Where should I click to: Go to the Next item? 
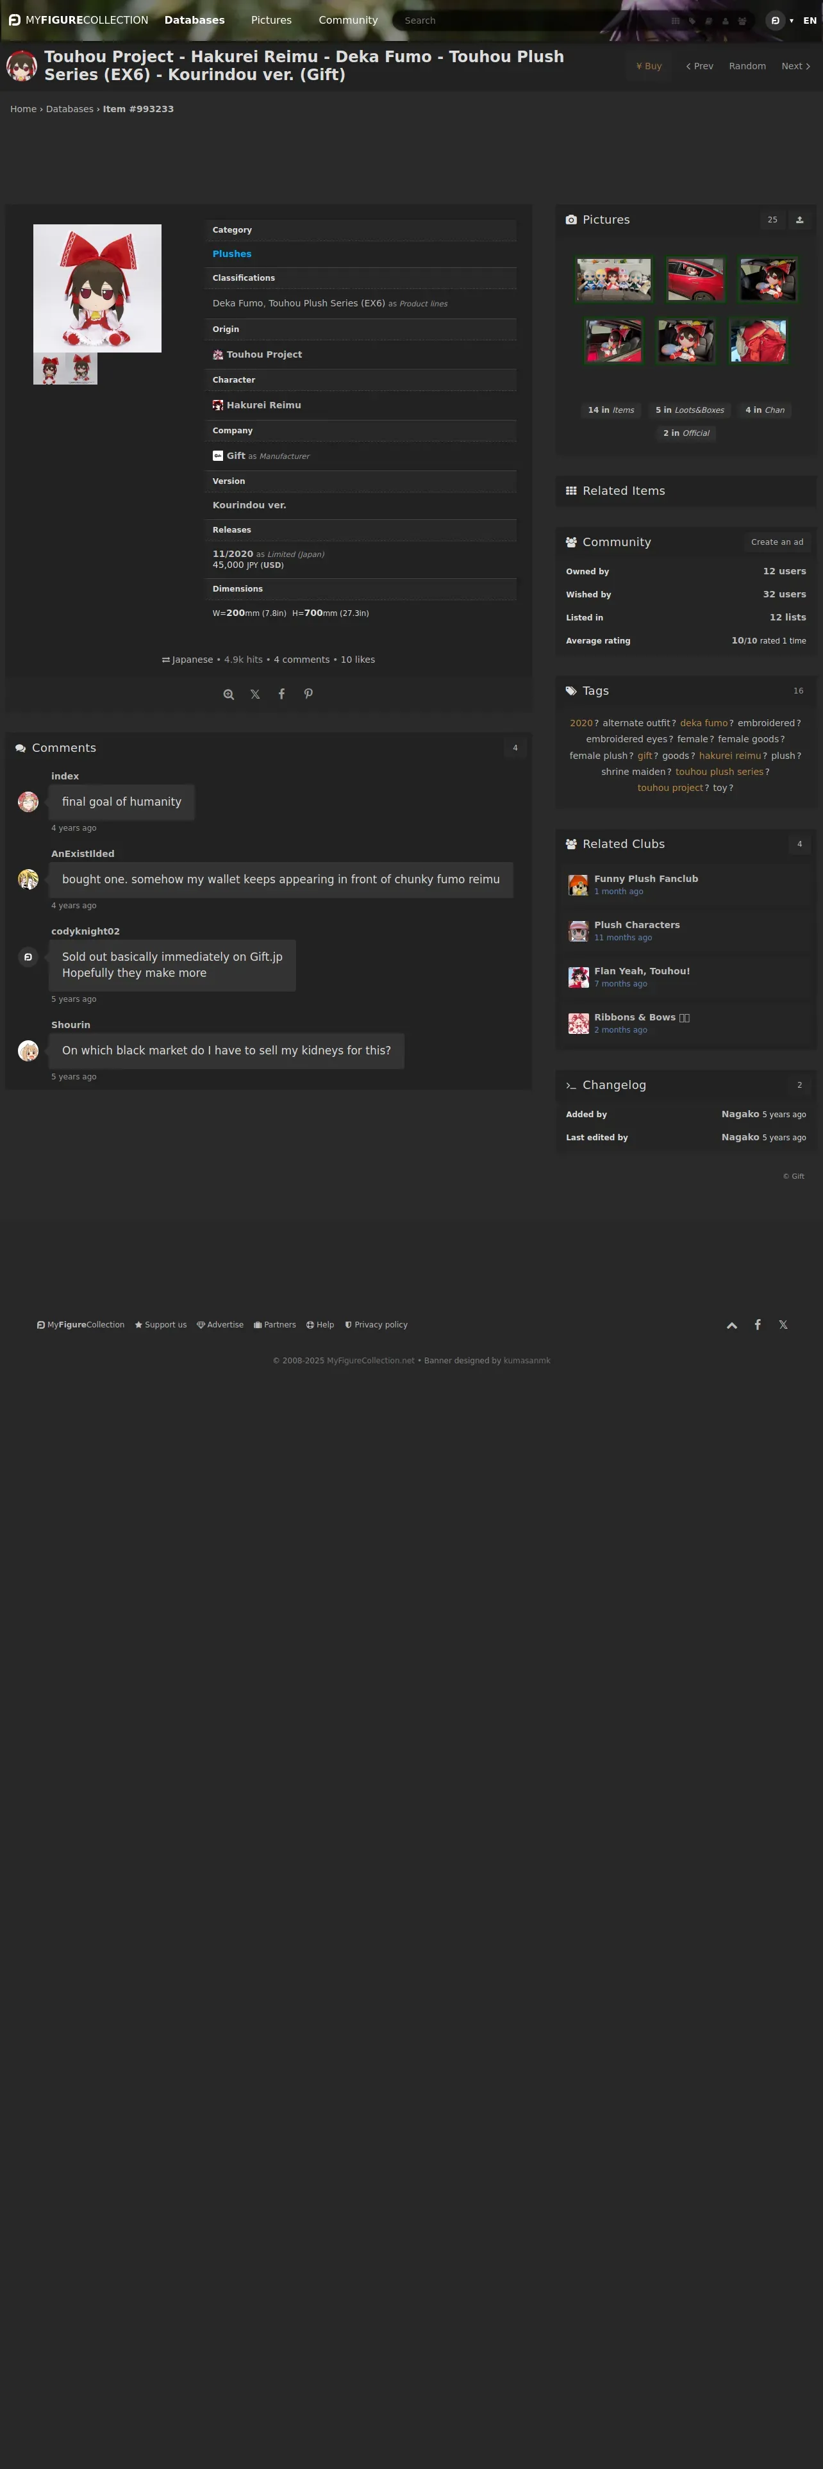795,66
